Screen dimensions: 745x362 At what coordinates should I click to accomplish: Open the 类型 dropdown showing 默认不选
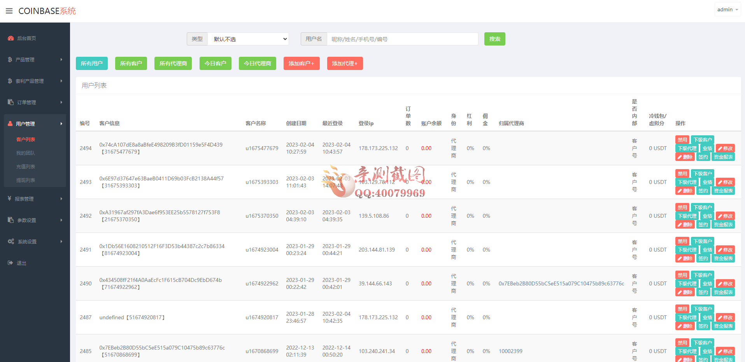[248, 39]
